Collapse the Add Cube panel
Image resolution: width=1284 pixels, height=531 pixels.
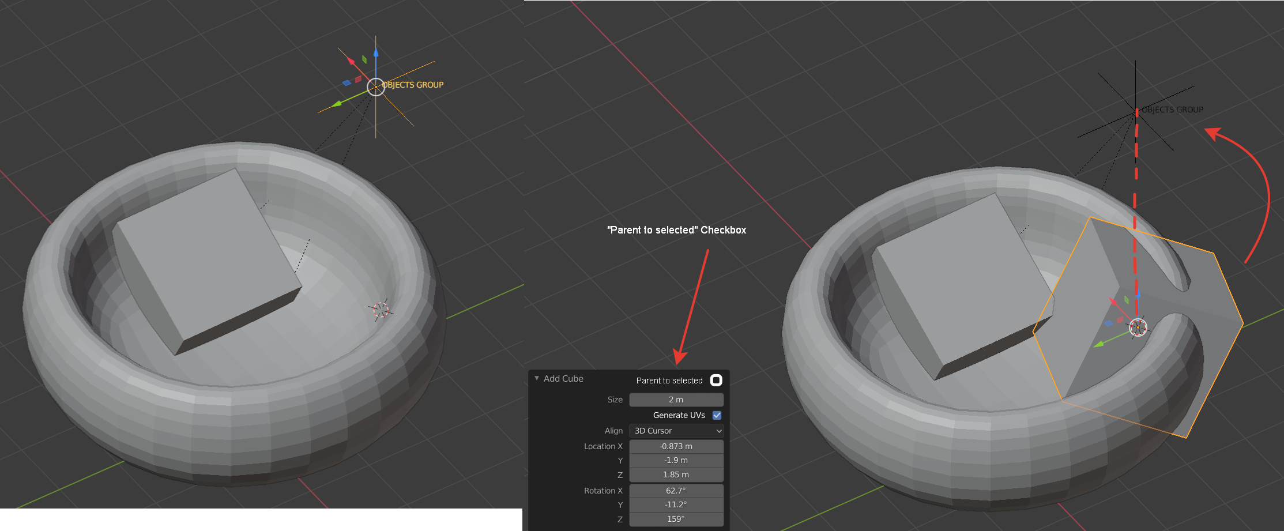click(x=537, y=378)
